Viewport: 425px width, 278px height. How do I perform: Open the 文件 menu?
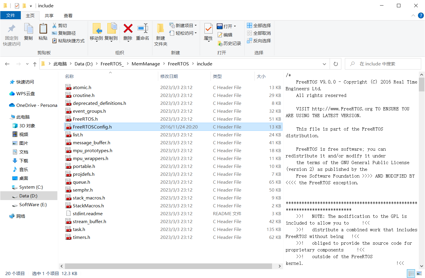(11, 15)
